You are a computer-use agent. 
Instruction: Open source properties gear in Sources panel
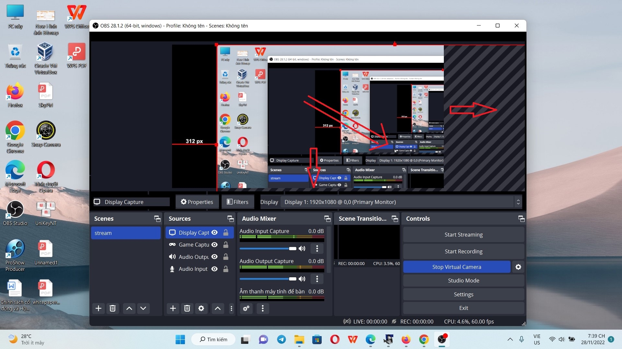(x=201, y=308)
